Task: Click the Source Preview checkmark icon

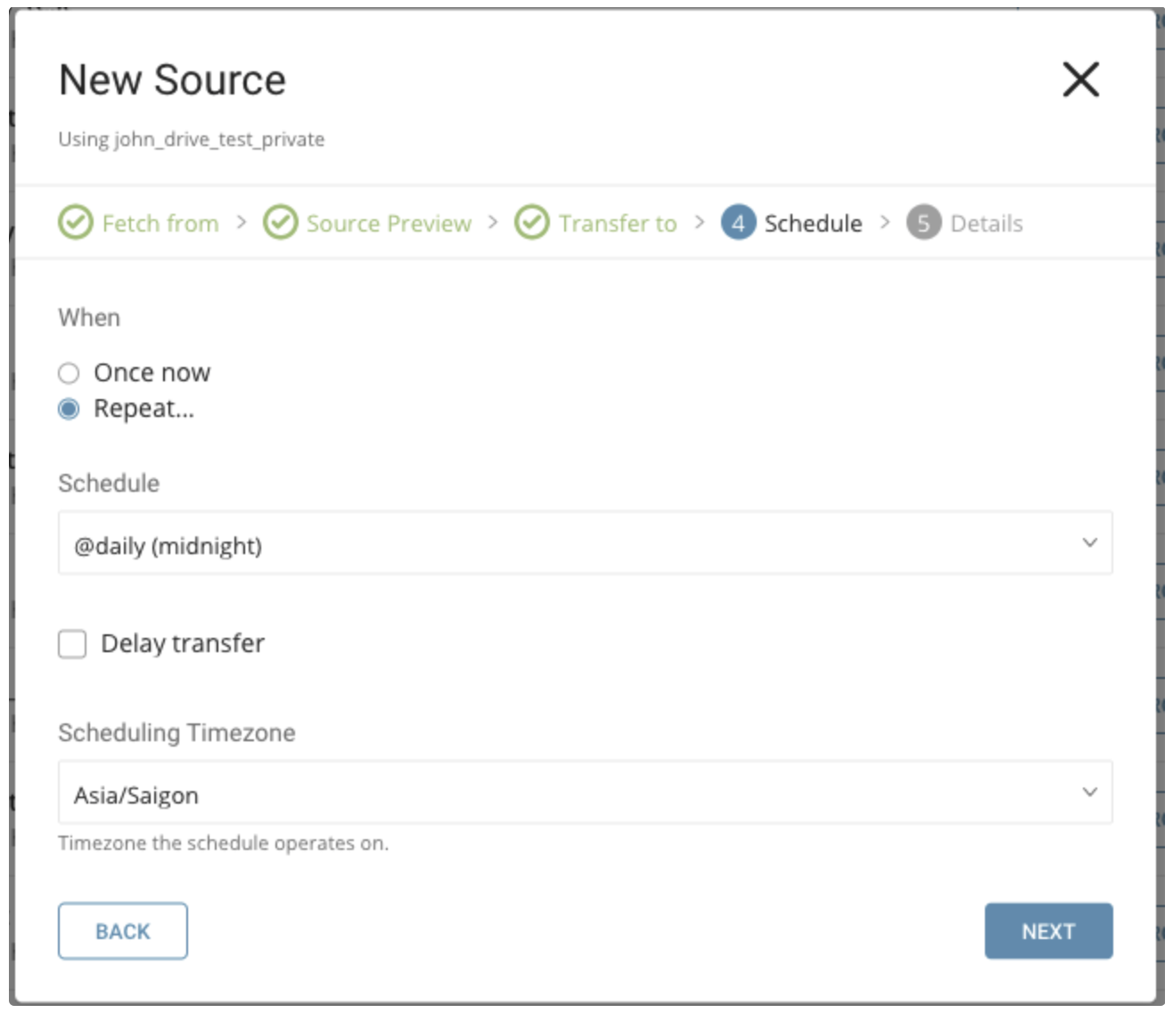Action: (x=280, y=223)
